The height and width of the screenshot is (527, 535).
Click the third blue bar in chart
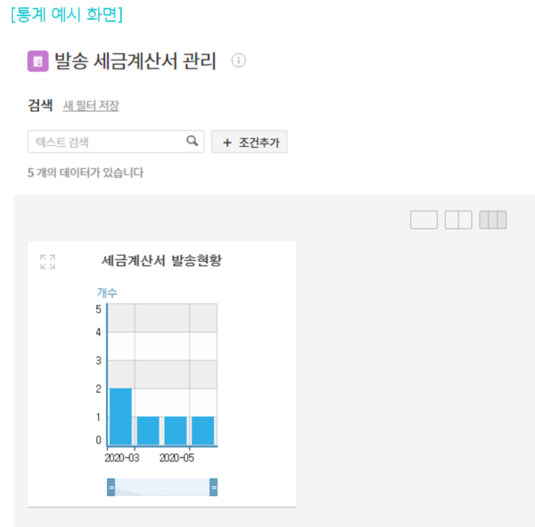tap(176, 430)
